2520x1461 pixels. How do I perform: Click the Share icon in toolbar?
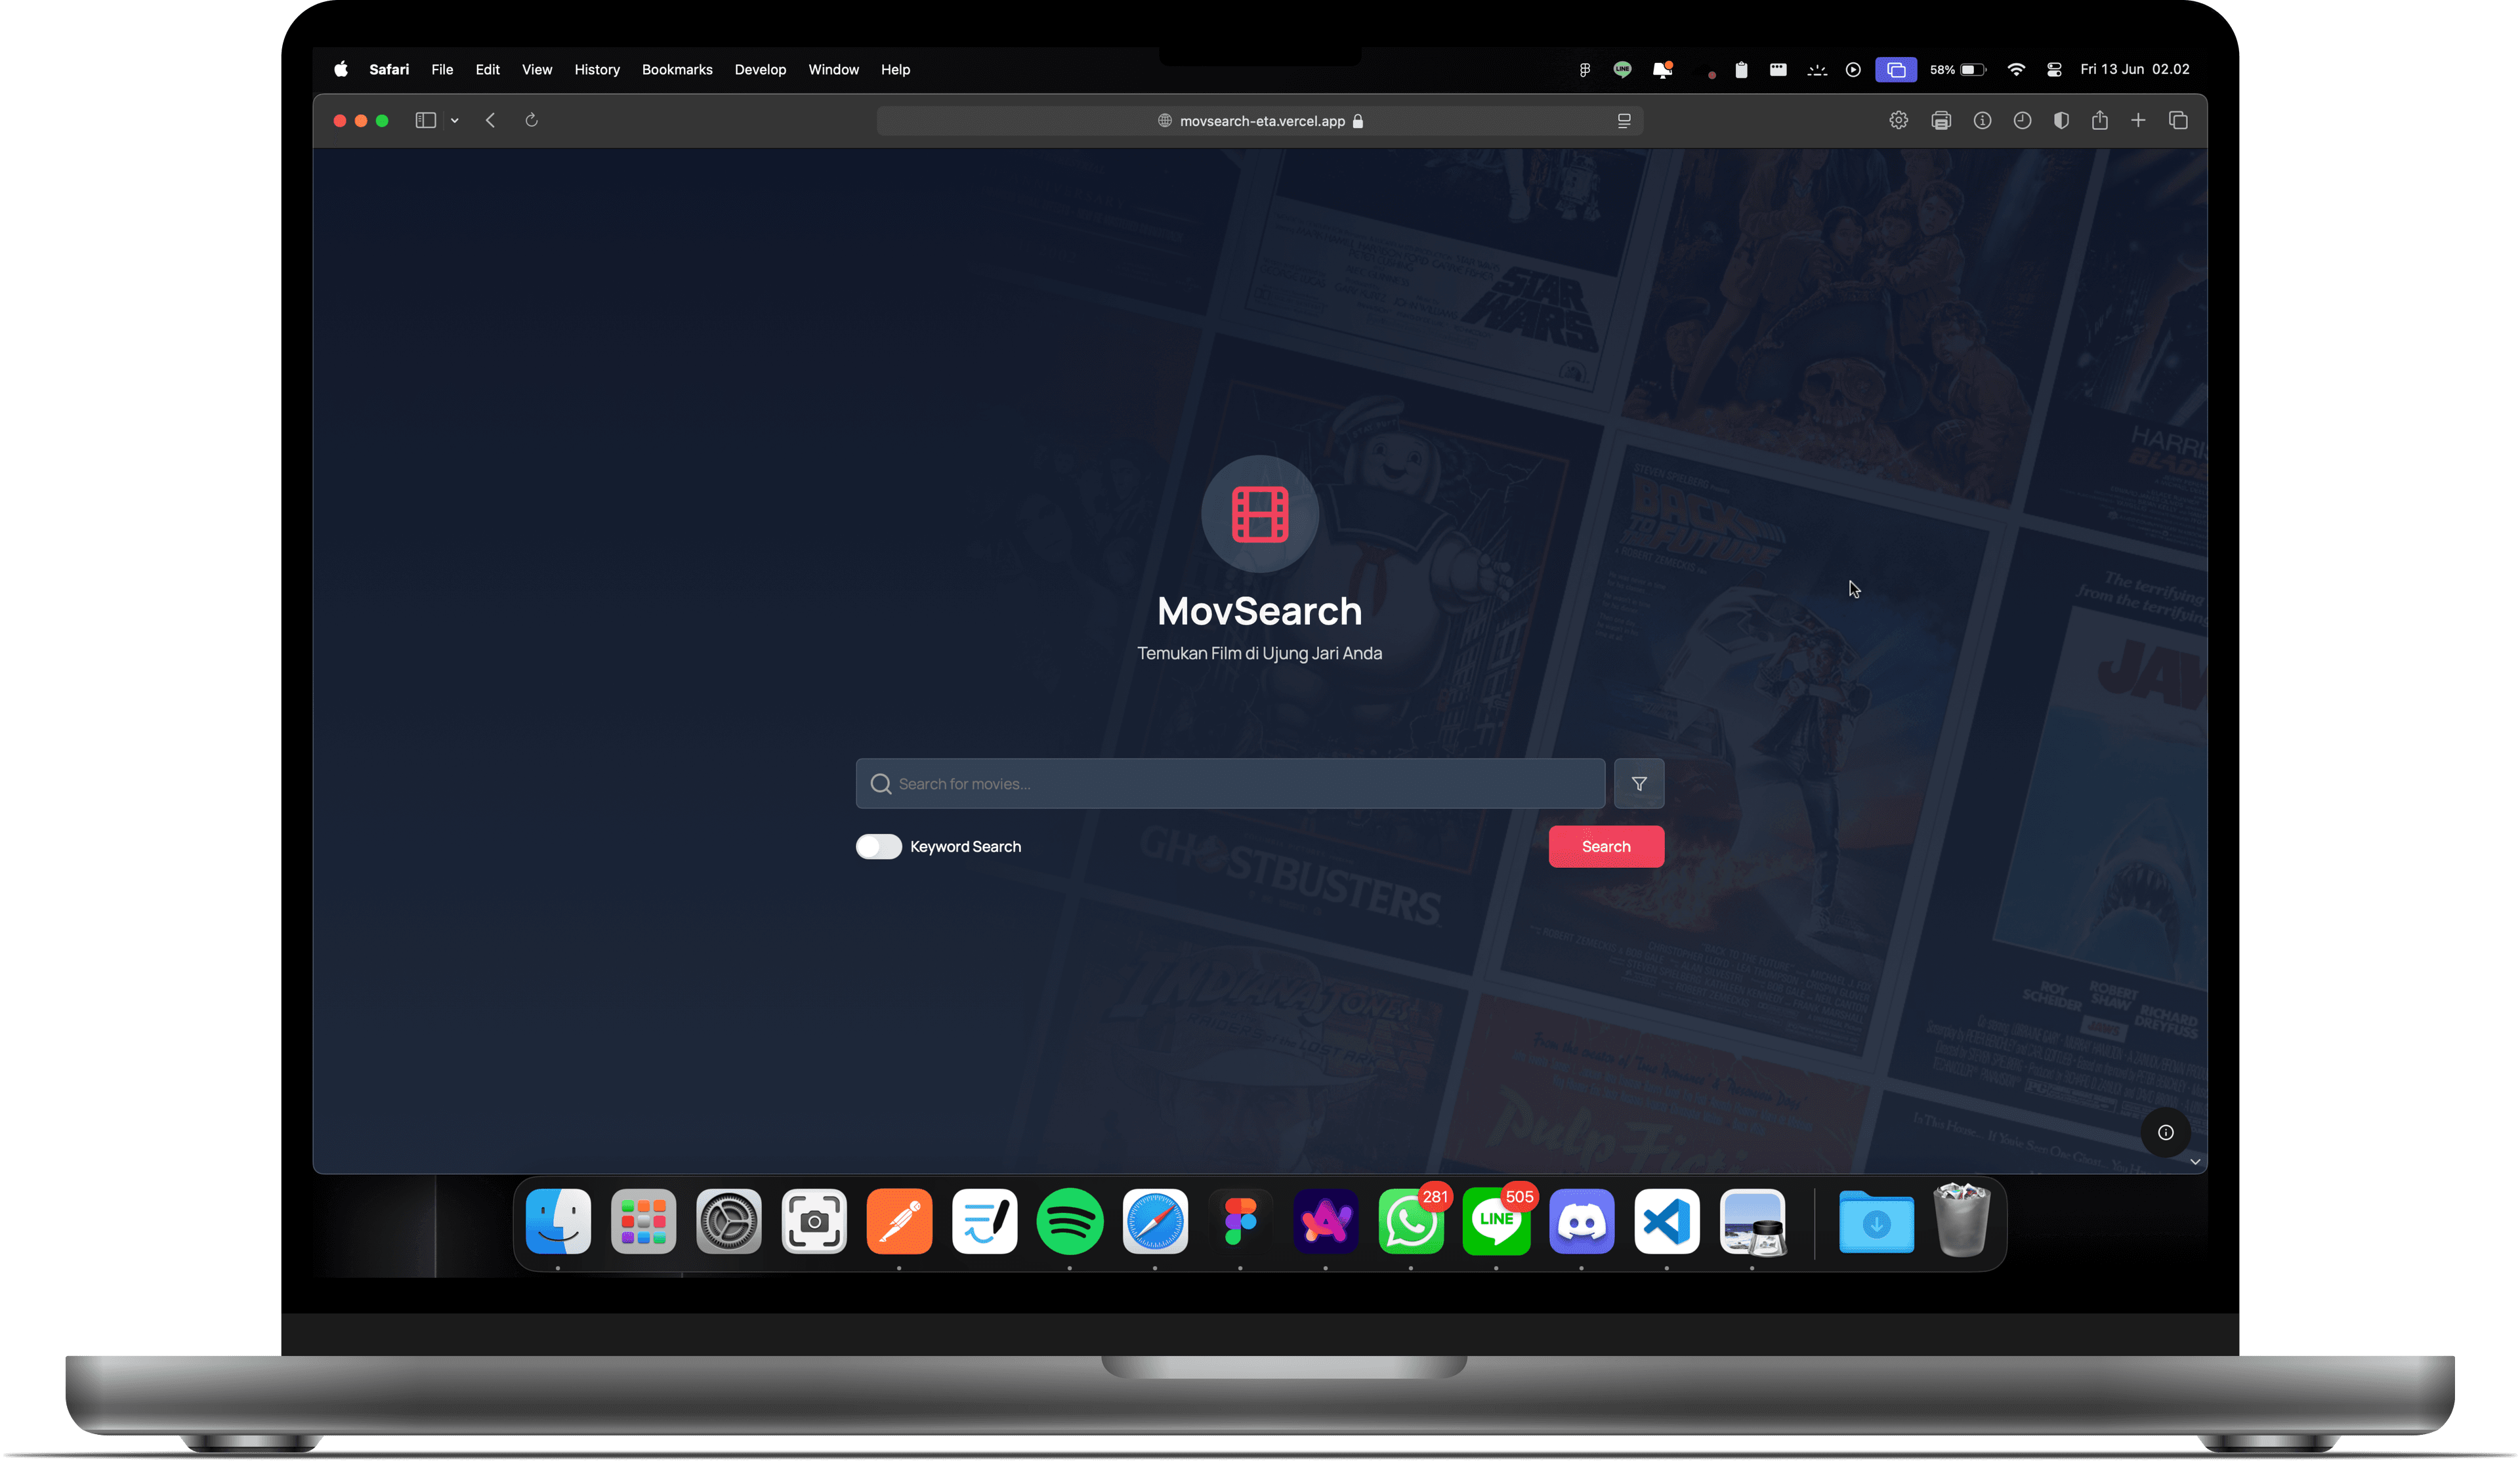coord(2099,121)
